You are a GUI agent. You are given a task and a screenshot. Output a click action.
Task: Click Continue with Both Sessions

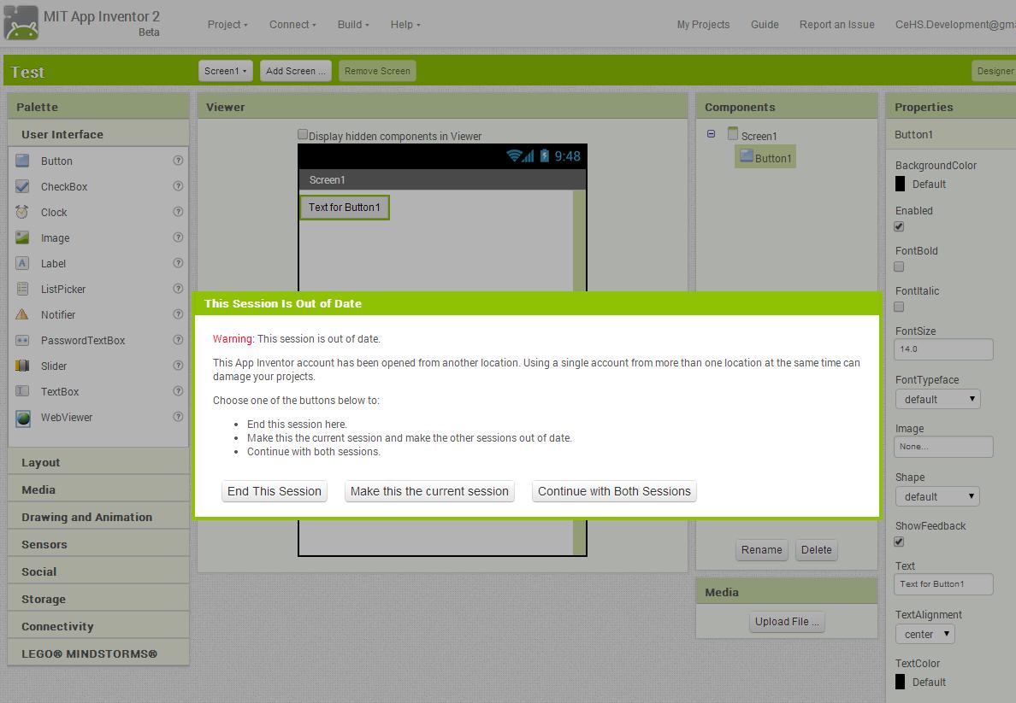(614, 491)
